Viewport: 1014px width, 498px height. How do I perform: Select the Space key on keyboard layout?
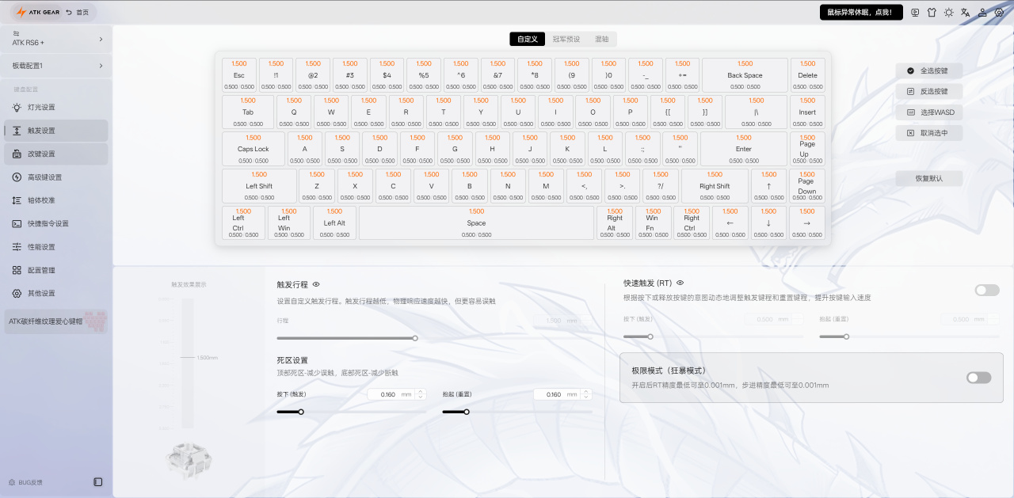476,222
